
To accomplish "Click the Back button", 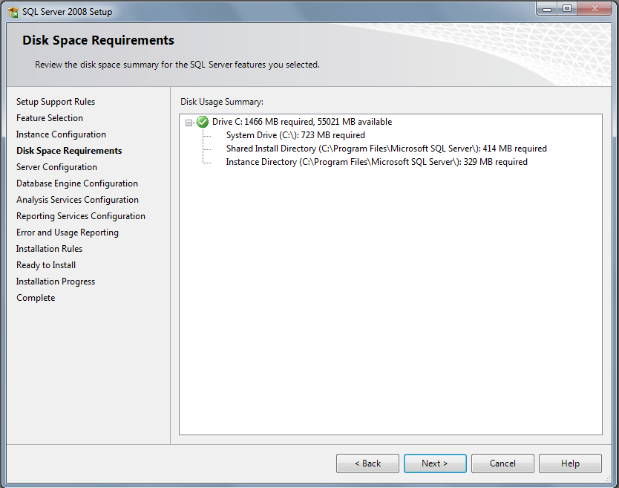I will tap(367, 463).
